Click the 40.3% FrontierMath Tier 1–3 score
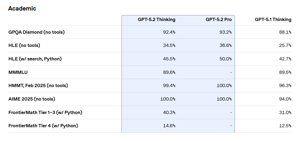 coord(169,112)
